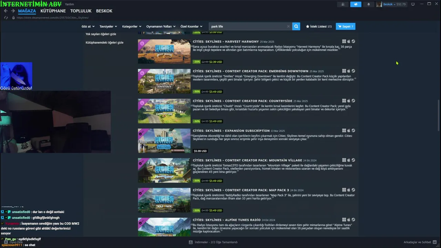Viewport: 441px width, 248px height.
Task: Open the TOPLULUK tab
Action: pos(81,11)
